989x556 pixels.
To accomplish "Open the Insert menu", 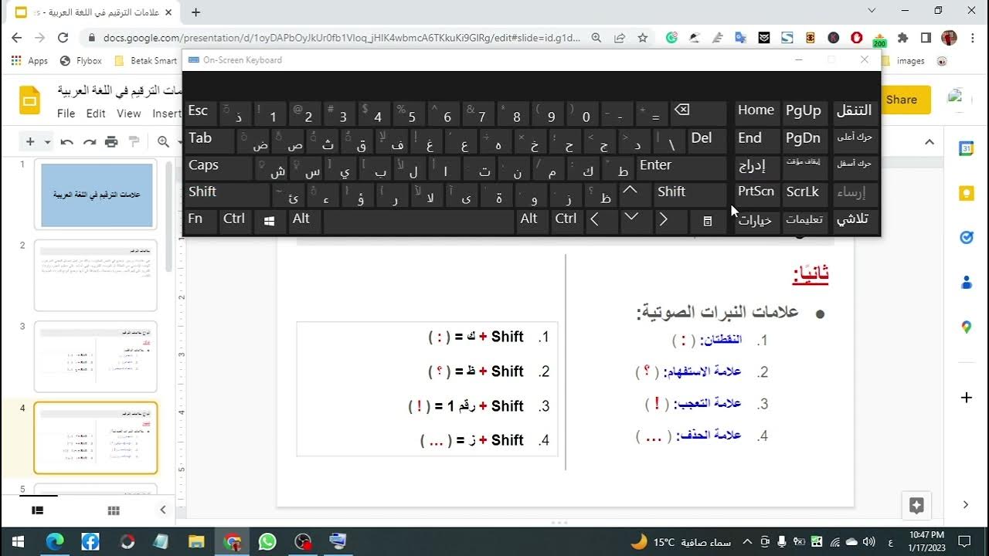I will click(166, 114).
